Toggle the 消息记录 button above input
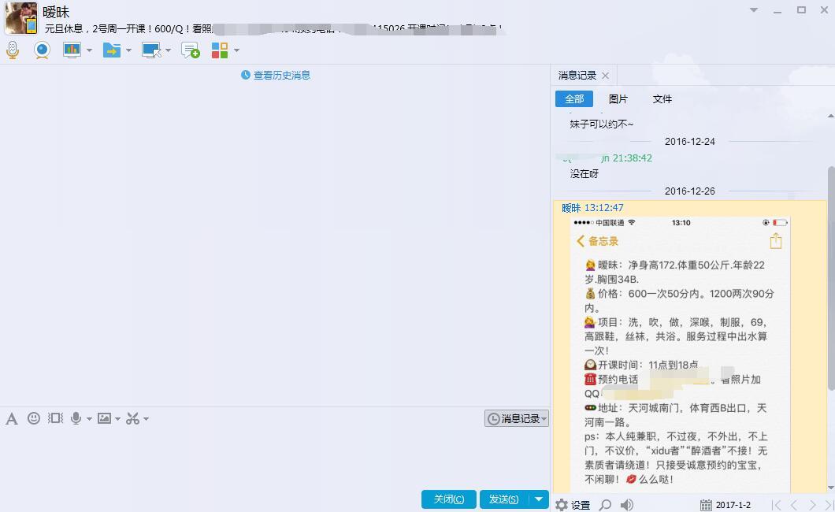 tap(517, 419)
